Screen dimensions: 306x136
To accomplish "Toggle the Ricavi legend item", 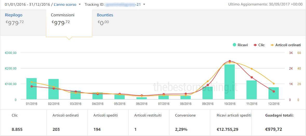I will pos(240,45).
